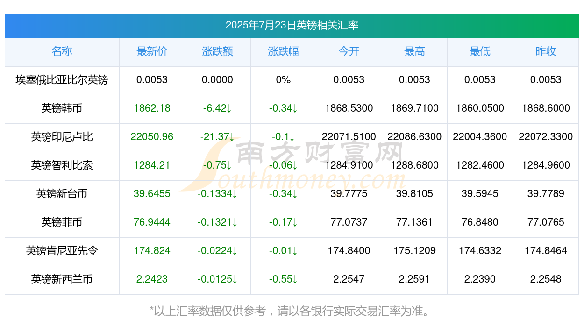Click latest price 174.824

(x=152, y=251)
